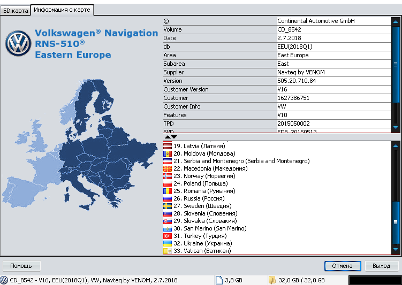The image size is (402, 285).
Task: Click the EEU(2018Q1) db value
Action: coord(334,47)
